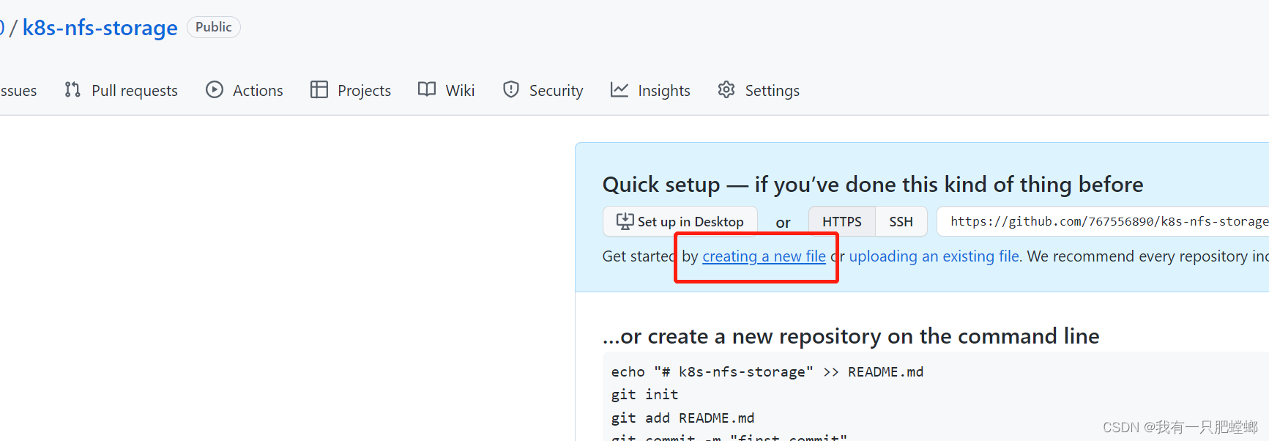Click the Public visibility badge
The width and height of the screenshot is (1269, 441).
pyautogui.click(x=214, y=27)
